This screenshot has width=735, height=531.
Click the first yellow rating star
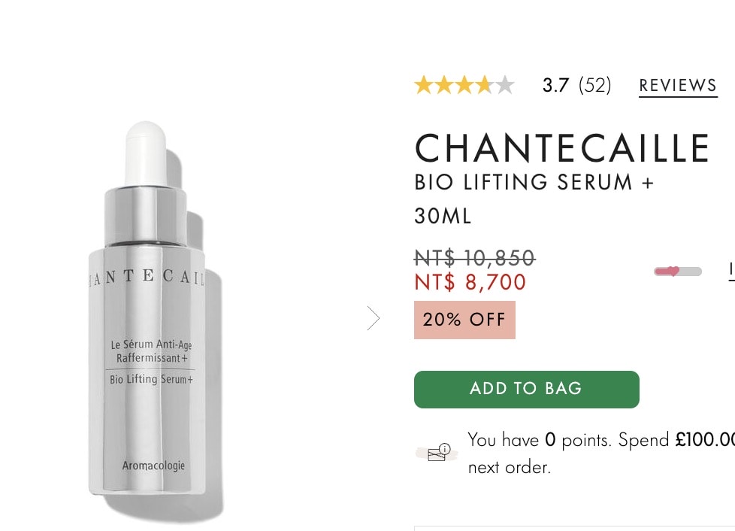point(424,86)
